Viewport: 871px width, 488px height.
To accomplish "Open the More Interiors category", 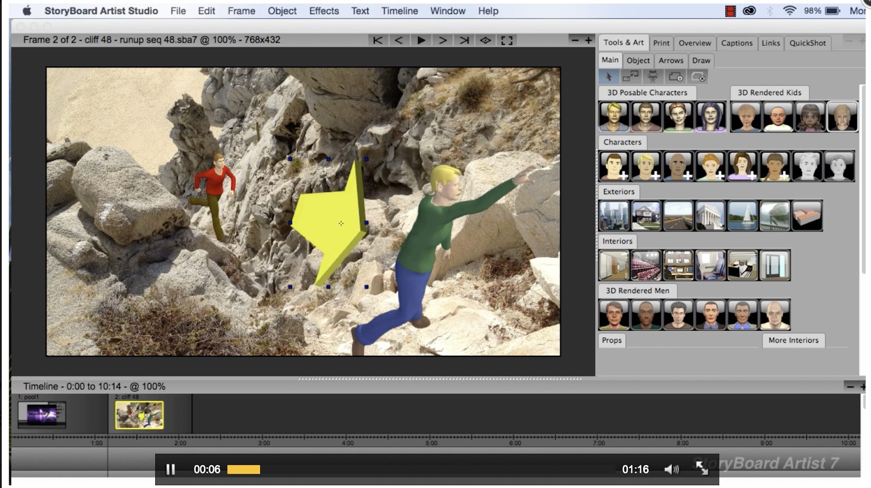I will pyautogui.click(x=793, y=340).
